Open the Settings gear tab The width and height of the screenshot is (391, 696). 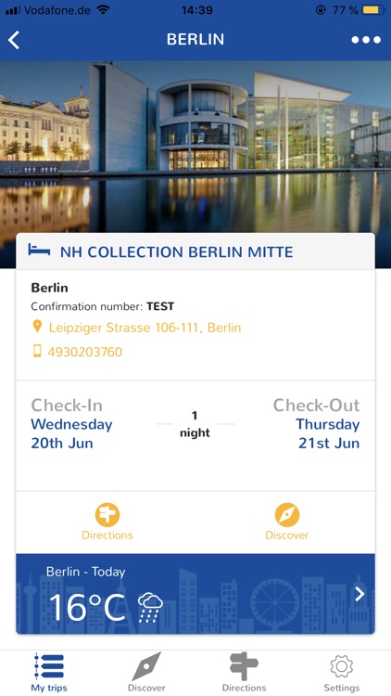(x=341, y=672)
